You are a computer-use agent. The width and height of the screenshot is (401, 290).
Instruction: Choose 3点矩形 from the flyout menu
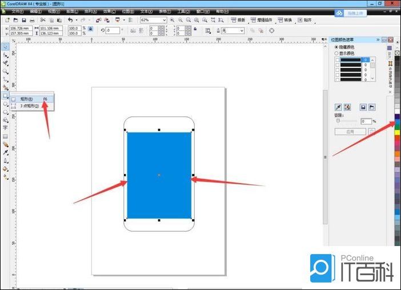pos(30,106)
